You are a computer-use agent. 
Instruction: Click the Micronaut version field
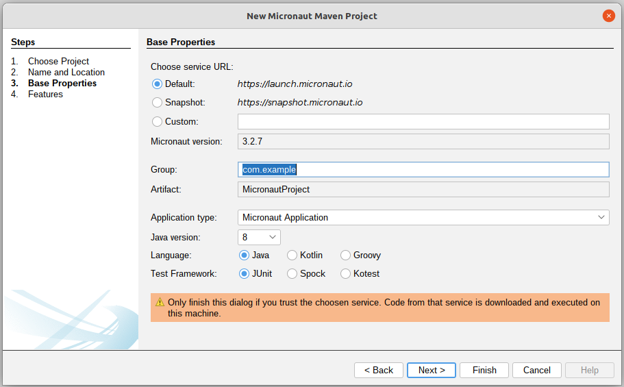coord(423,141)
